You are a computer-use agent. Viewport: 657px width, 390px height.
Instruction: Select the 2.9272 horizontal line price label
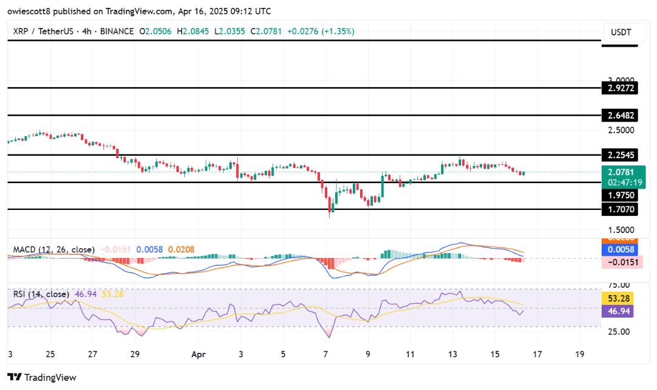(620, 88)
